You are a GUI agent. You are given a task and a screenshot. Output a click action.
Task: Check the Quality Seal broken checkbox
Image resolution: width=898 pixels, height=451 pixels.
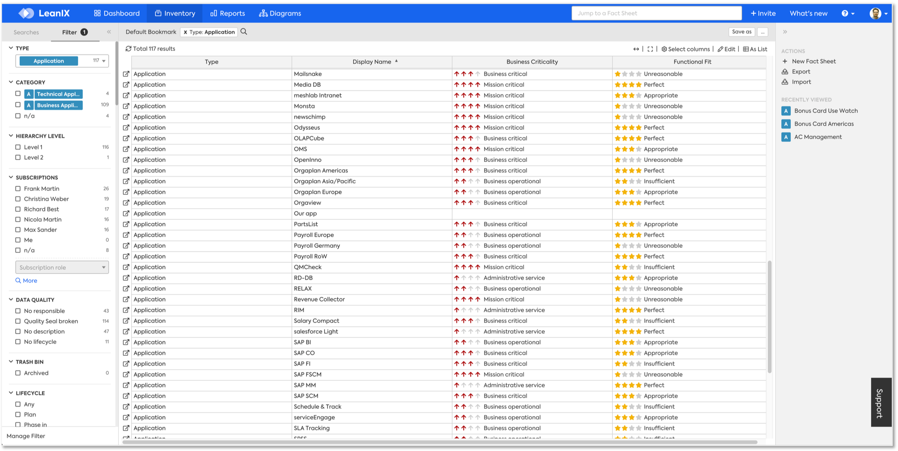tap(18, 321)
